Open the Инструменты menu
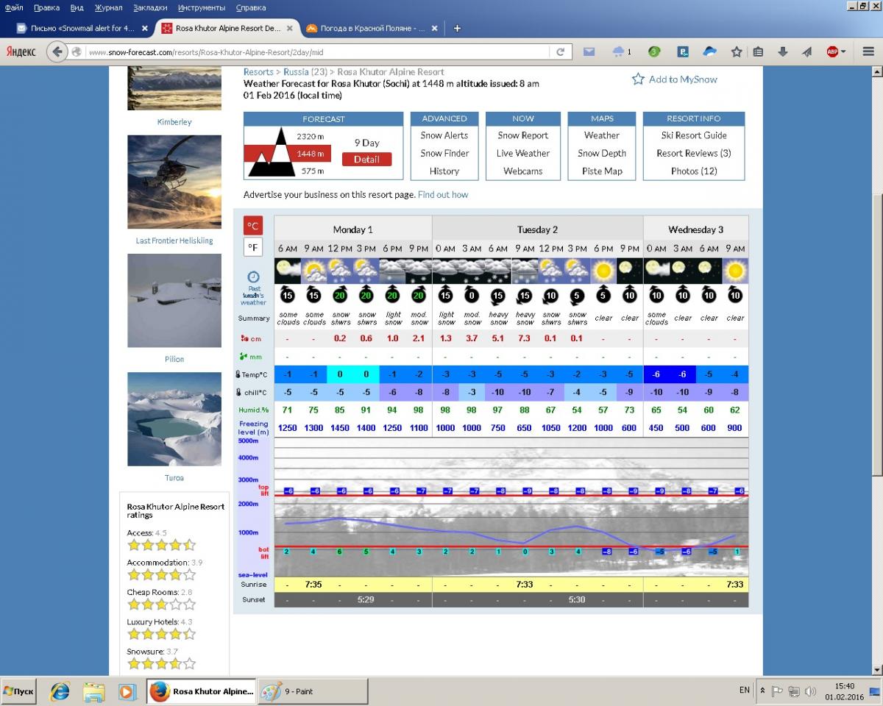Viewport: 883px width, 706px height. click(201, 7)
